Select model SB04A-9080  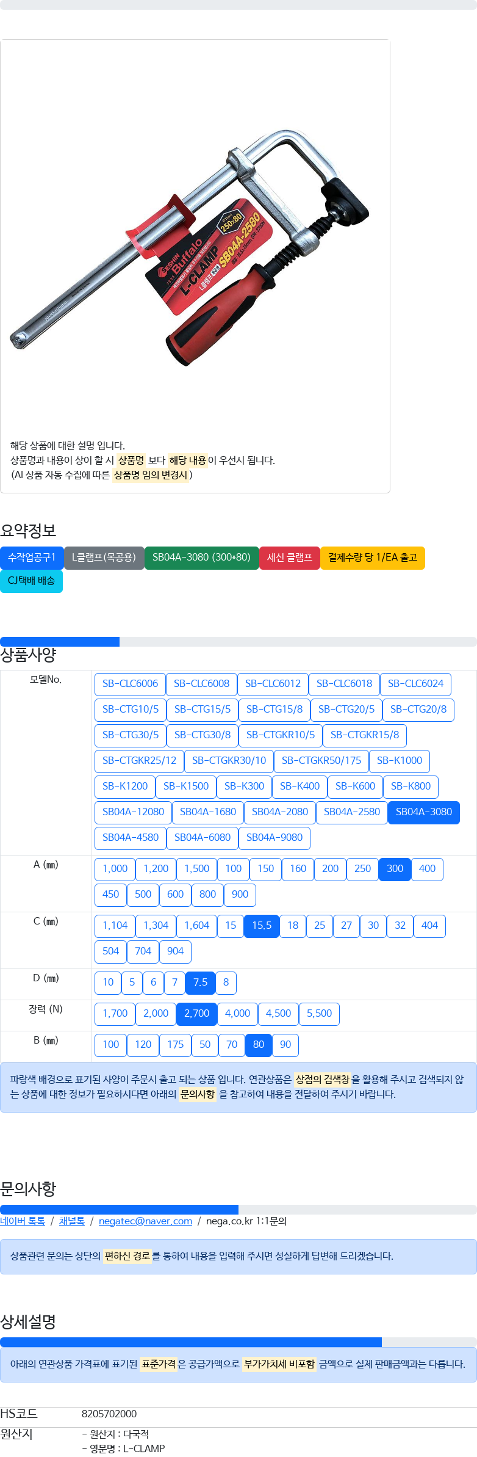tap(274, 838)
